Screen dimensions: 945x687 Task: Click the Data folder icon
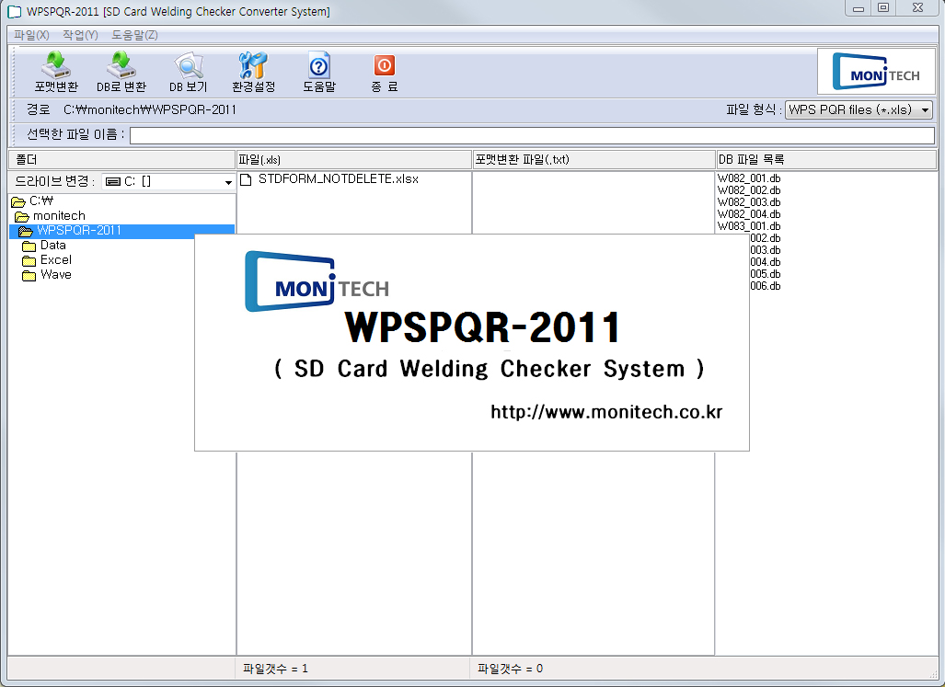click(x=29, y=246)
